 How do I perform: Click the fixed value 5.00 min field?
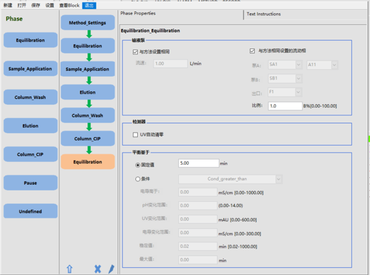pyautogui.click(x=199, y=163)
